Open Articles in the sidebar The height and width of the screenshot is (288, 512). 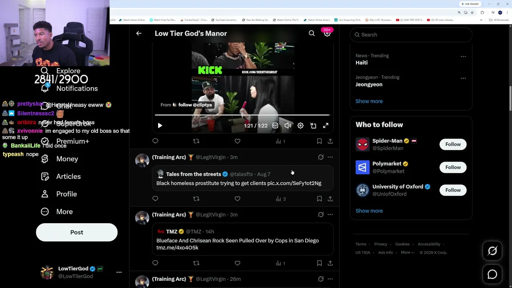(61, 176)
